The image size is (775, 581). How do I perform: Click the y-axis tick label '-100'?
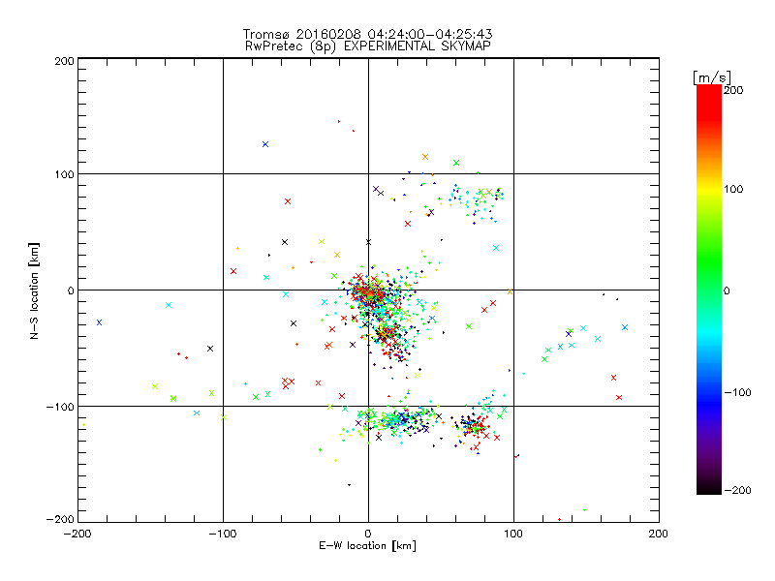tap(60, 407)
